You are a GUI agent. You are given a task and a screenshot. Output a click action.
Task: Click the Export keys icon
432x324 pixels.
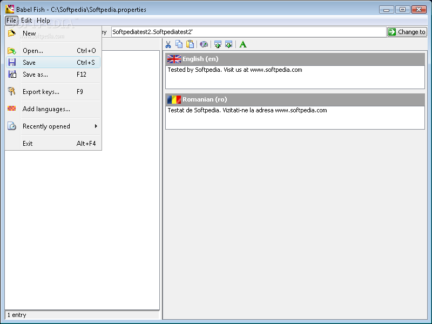point(11,91)
